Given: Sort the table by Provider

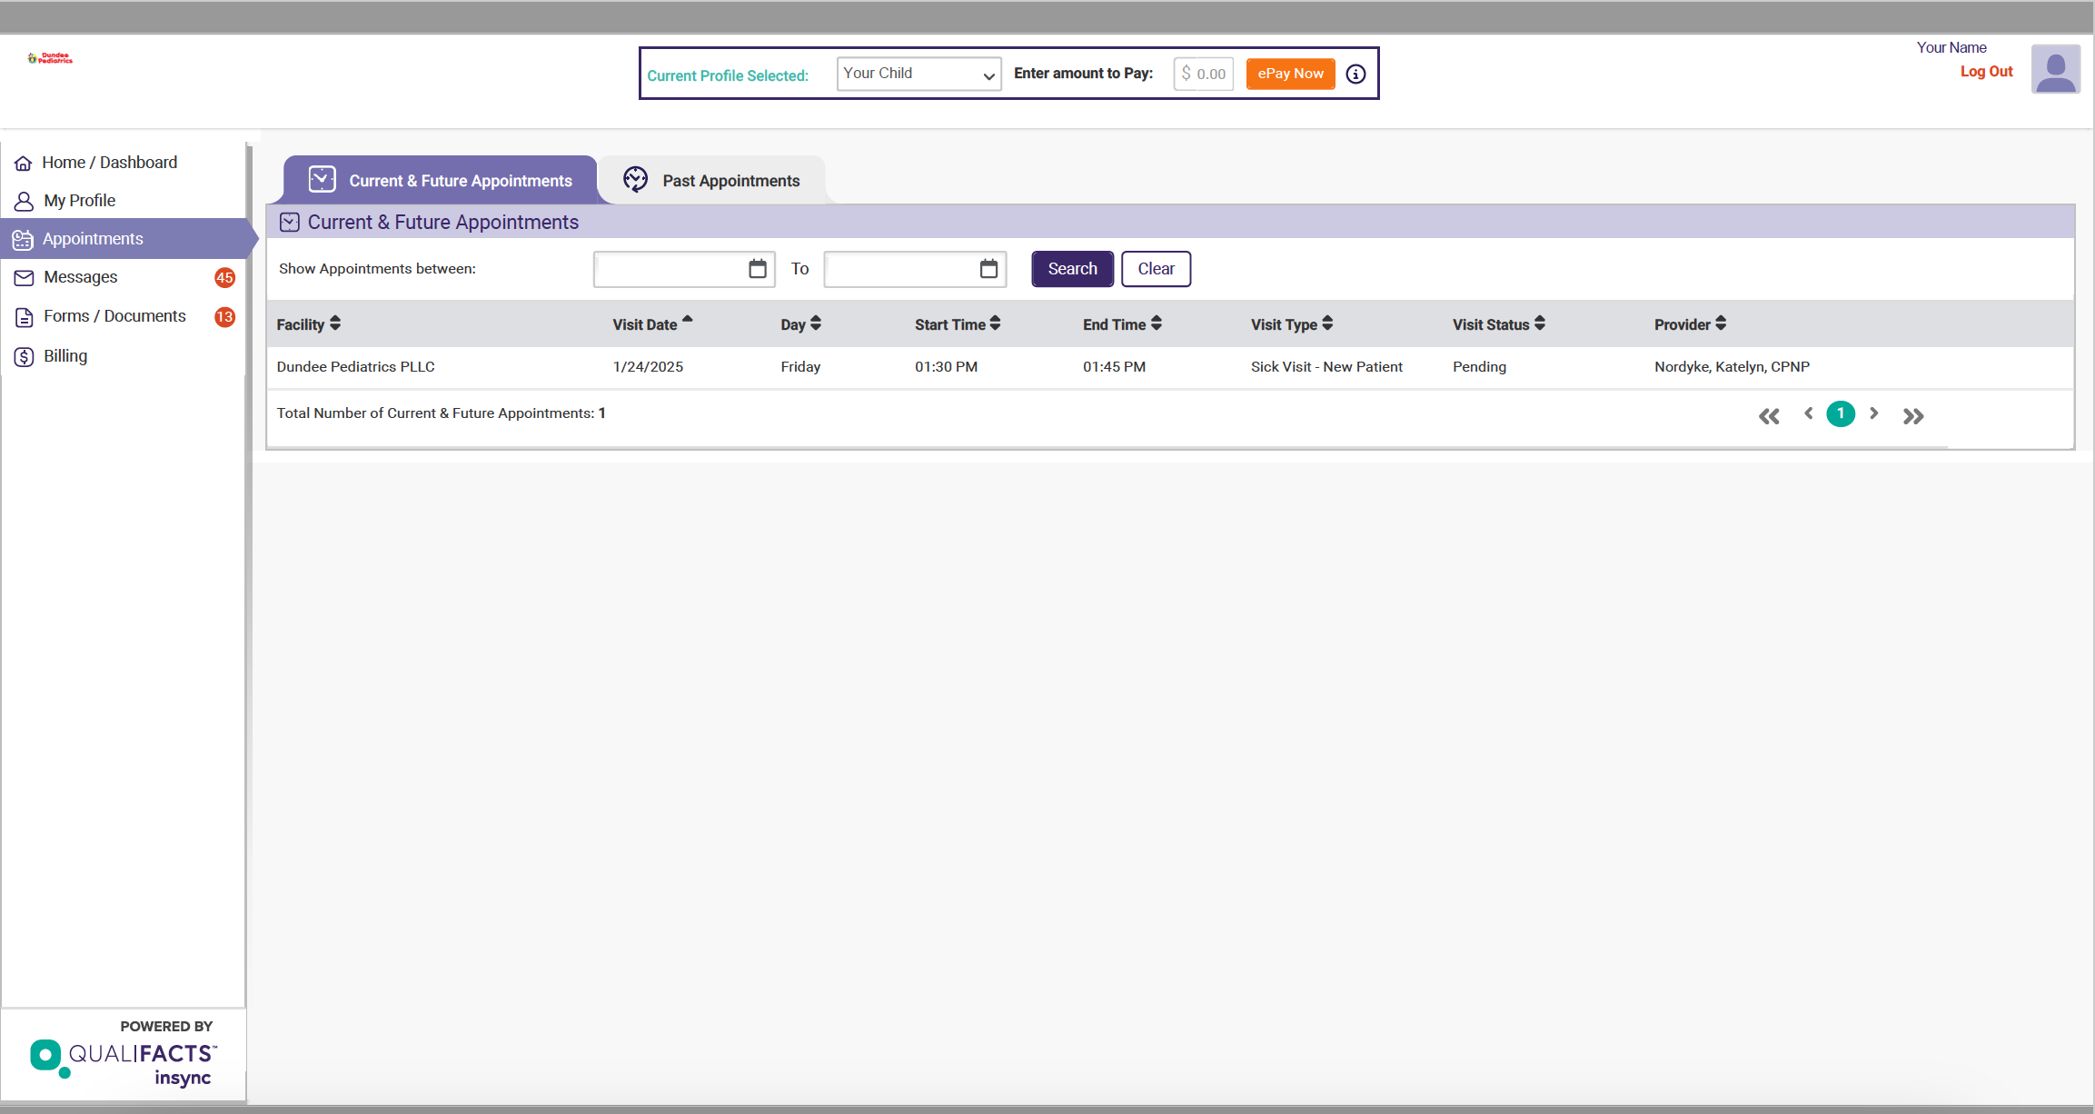Looking at the screenshot, I should pos(1689,324).
